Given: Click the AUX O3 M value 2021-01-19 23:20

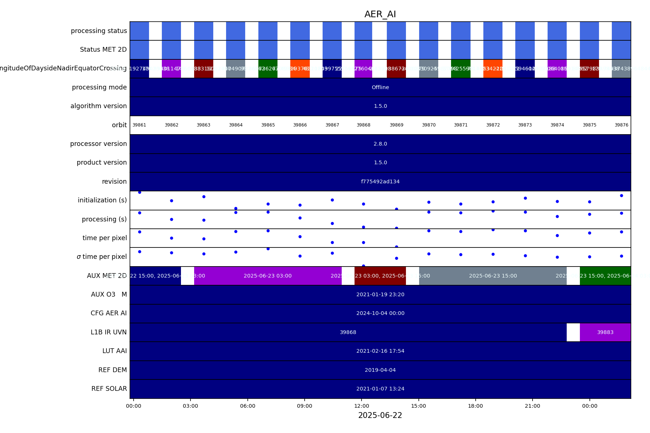Looking at the screenshot, I should pyautogui.click(x=380, y=294).
